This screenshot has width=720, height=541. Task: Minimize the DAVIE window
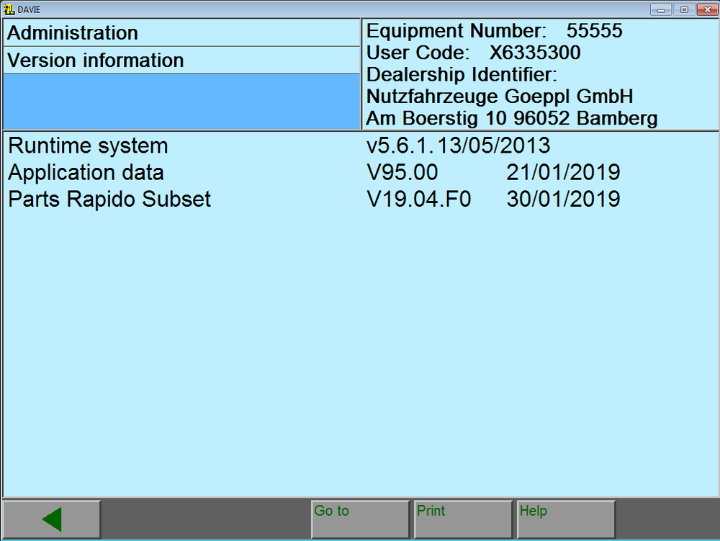(660, 9)
